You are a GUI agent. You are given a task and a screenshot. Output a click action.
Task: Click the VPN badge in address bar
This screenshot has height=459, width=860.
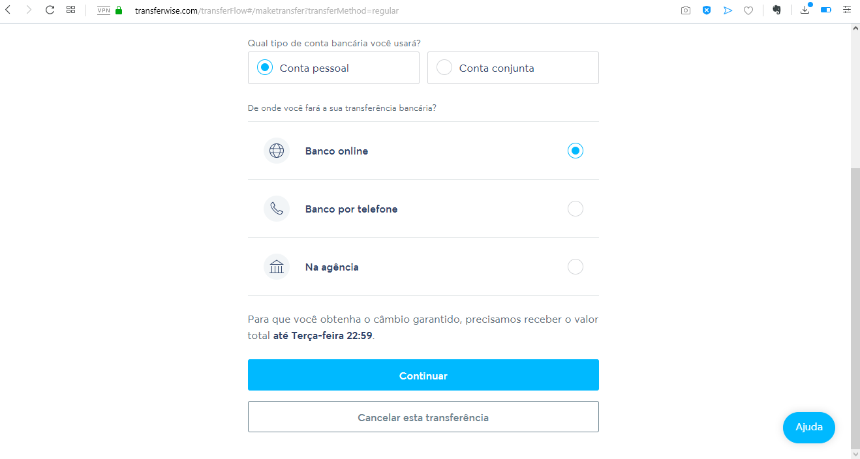pyautogui.click(x=103, y=10)
